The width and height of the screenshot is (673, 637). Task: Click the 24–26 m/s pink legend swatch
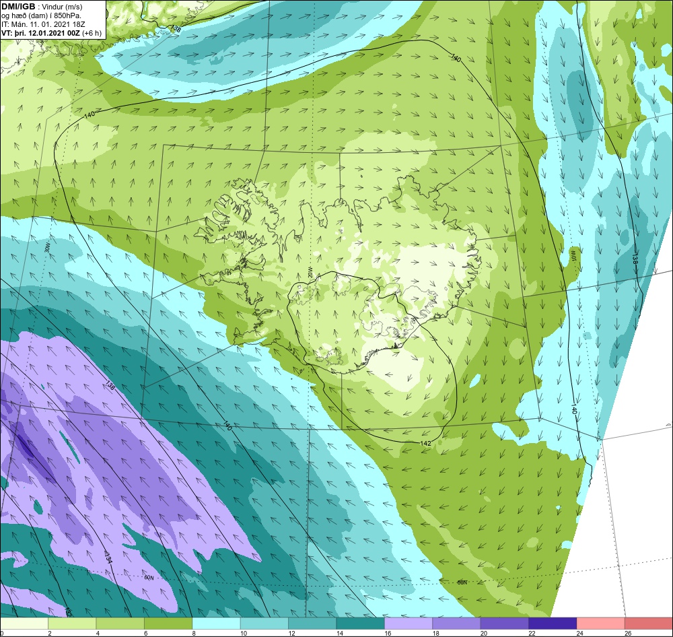click(601, 624)
